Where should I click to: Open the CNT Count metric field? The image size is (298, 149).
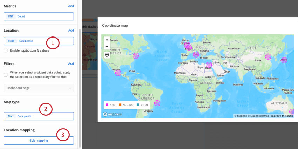click(x=39, y=16)
